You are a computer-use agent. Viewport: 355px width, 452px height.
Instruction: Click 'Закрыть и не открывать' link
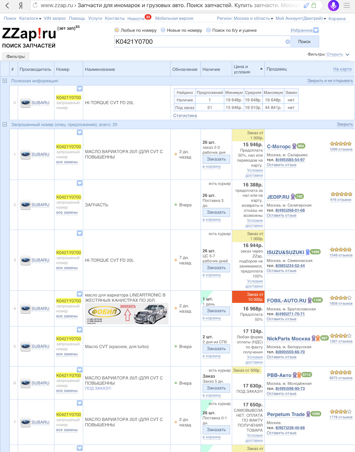click(330, 81)
